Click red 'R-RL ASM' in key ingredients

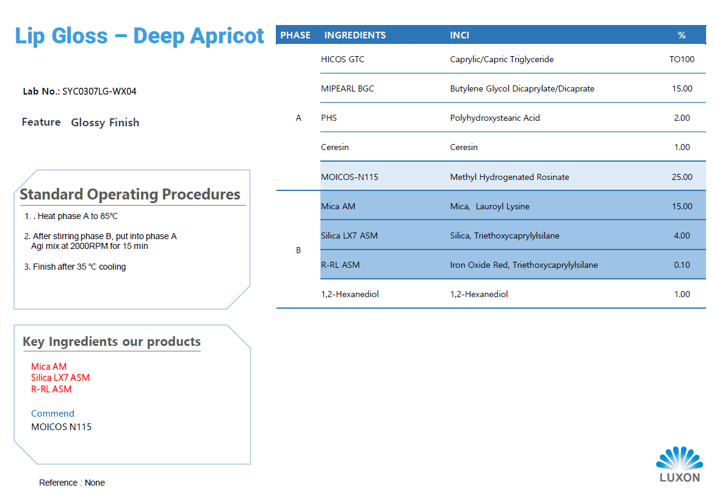51,389
